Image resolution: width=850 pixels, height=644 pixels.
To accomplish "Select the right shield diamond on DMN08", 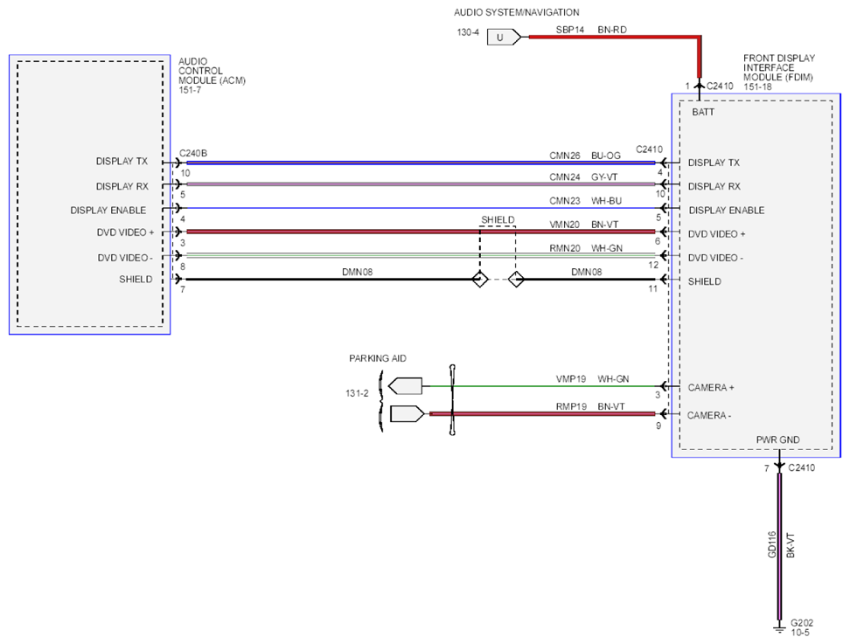I will coord(516,280).
